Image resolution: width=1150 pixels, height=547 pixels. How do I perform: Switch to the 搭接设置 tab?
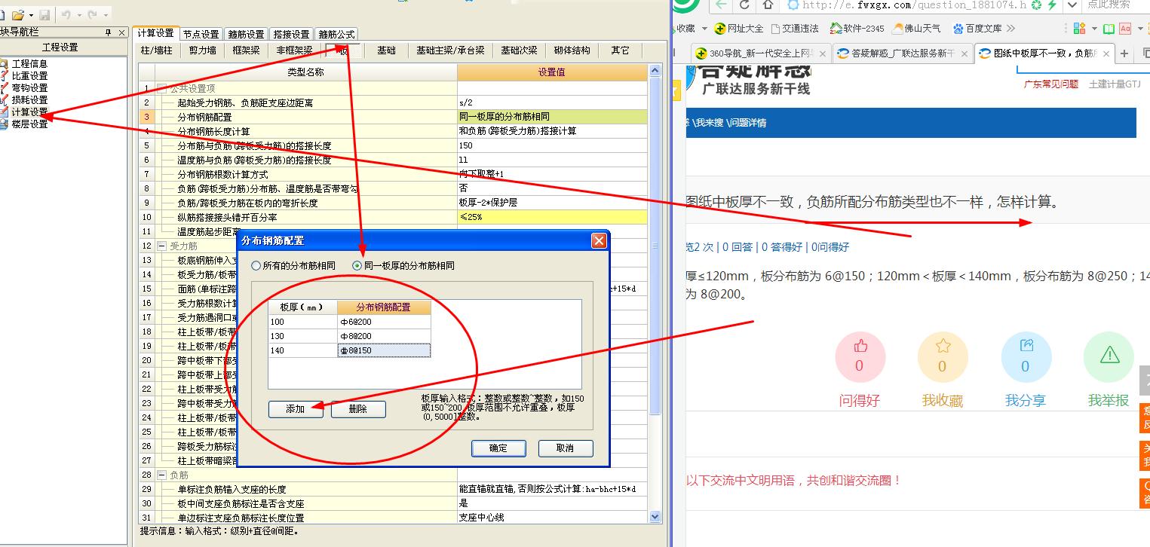tap(292, 34)
